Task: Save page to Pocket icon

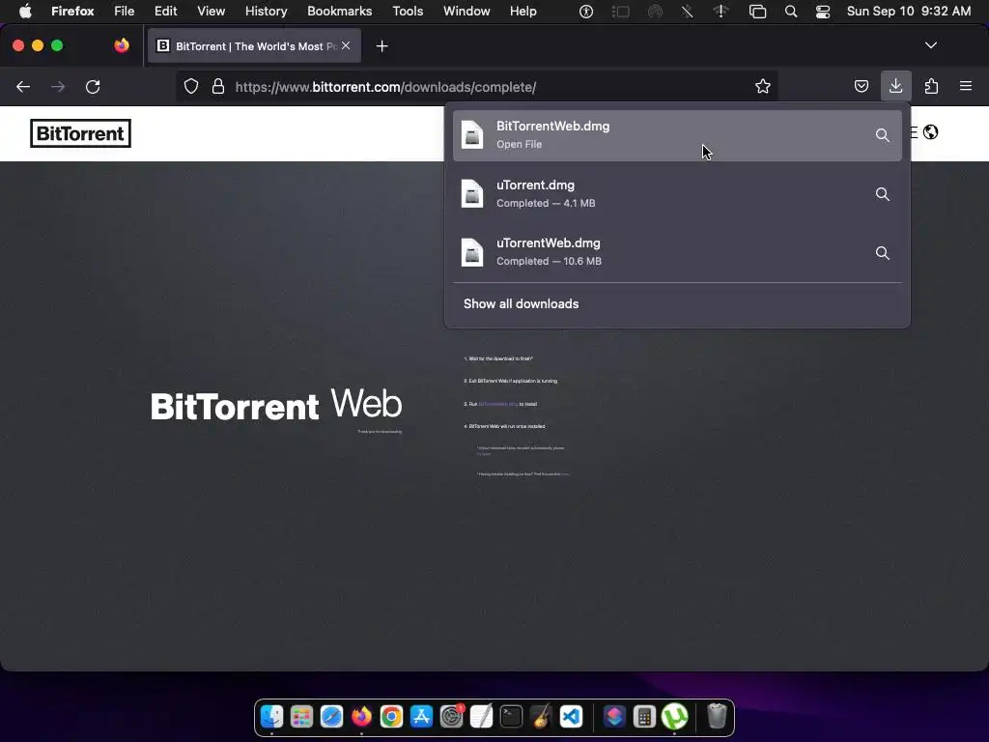Action: click(x=861, y=86)
